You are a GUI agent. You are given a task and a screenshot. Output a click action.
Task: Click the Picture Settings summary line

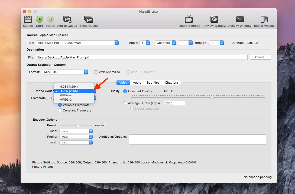pos(114,162)
